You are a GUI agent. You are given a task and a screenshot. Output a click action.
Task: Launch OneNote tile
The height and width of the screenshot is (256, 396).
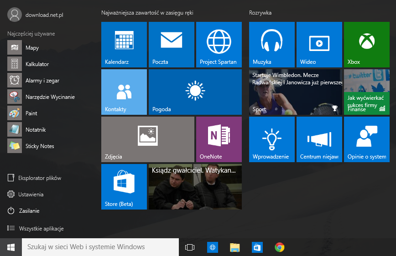(x=219, y=139)
